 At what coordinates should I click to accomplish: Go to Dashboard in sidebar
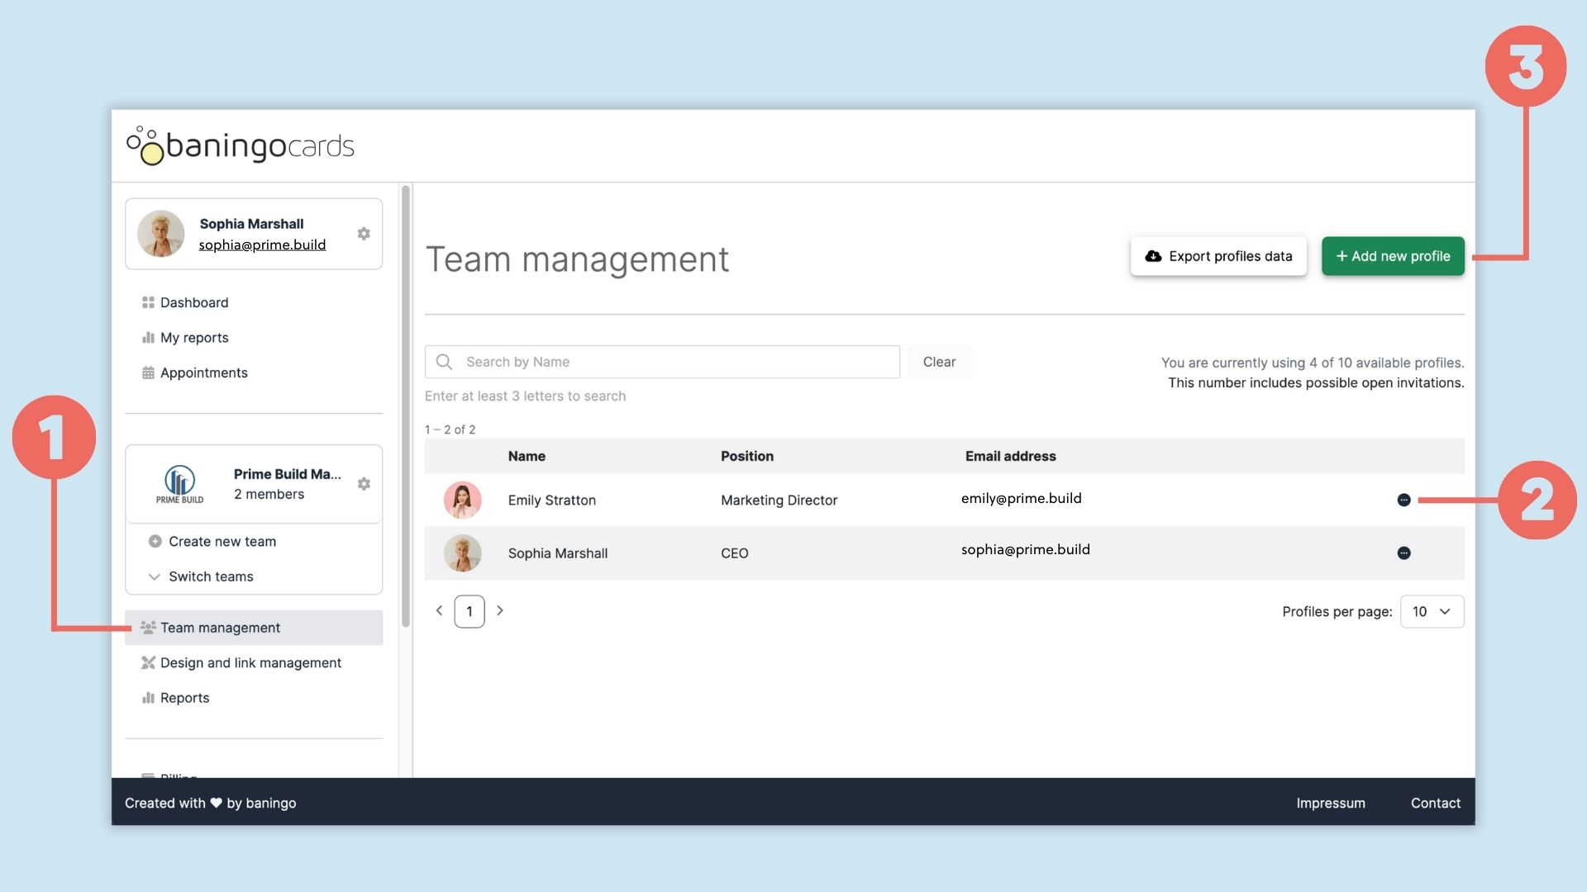tap(194, 302)
